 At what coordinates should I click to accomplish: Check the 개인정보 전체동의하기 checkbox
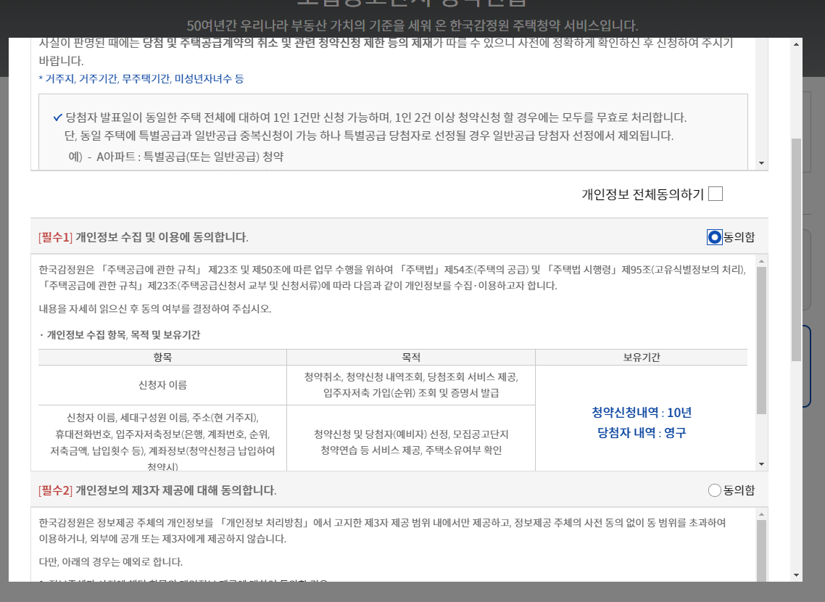coord(715,194)
